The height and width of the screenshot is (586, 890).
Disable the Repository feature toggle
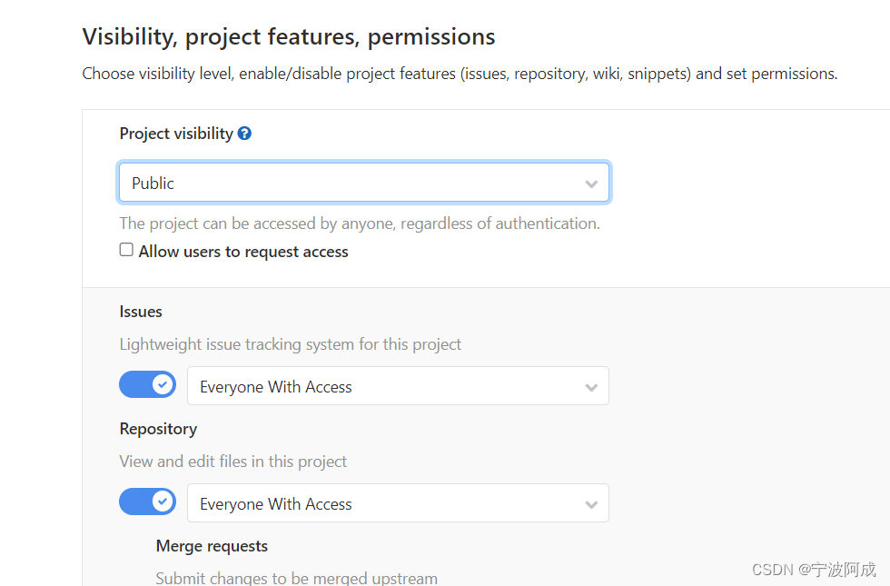click(148, 502)
